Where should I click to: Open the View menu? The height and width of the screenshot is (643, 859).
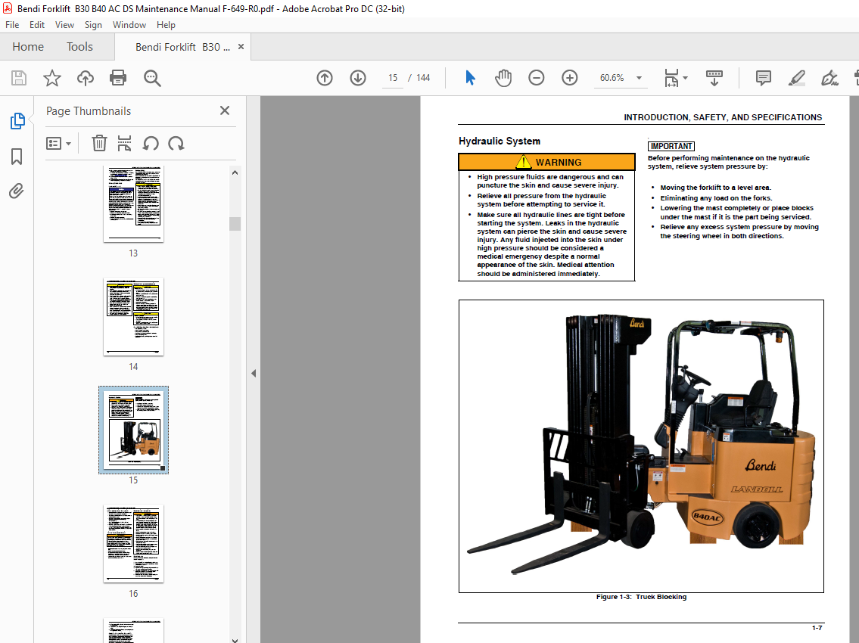(64, 25)
